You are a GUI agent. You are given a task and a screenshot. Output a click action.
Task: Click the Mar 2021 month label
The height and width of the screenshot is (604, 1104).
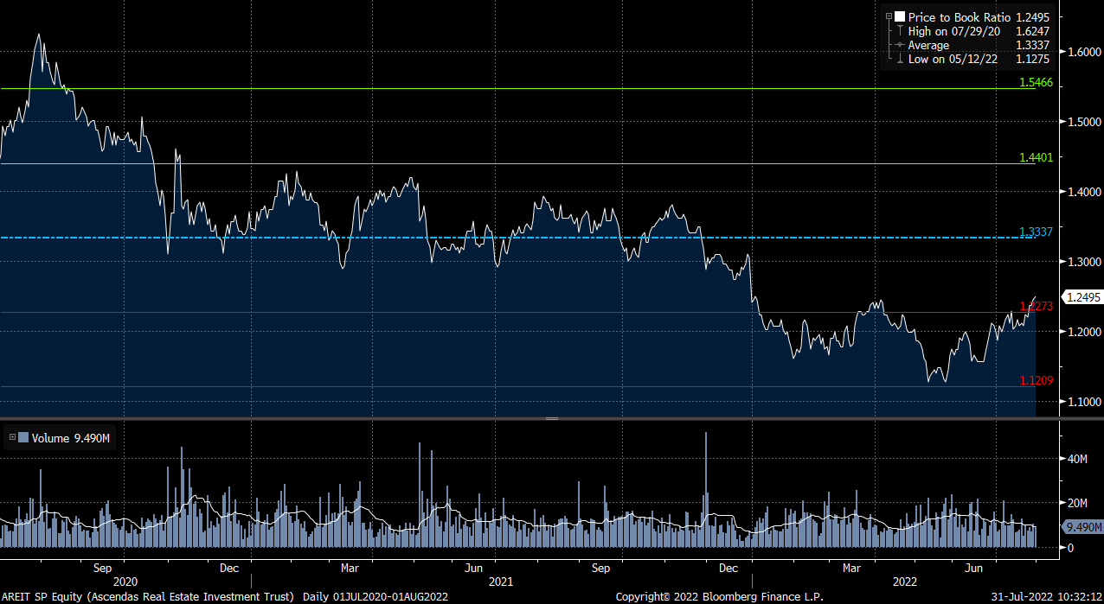pyautogui.click(x=350, y=569)
